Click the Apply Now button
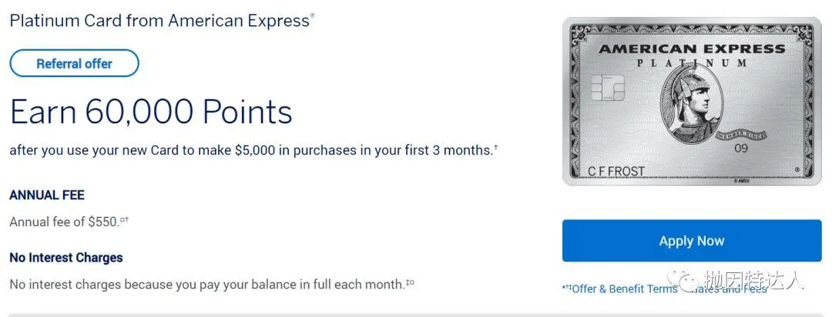832x317 pixels. [x=691, y=241]
